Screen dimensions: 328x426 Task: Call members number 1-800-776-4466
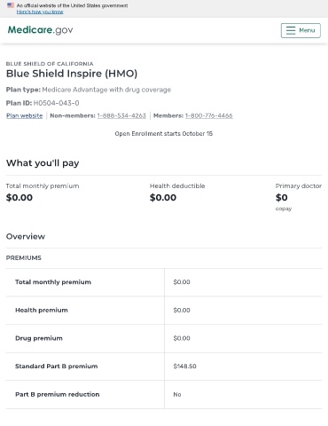click(209, 115)
